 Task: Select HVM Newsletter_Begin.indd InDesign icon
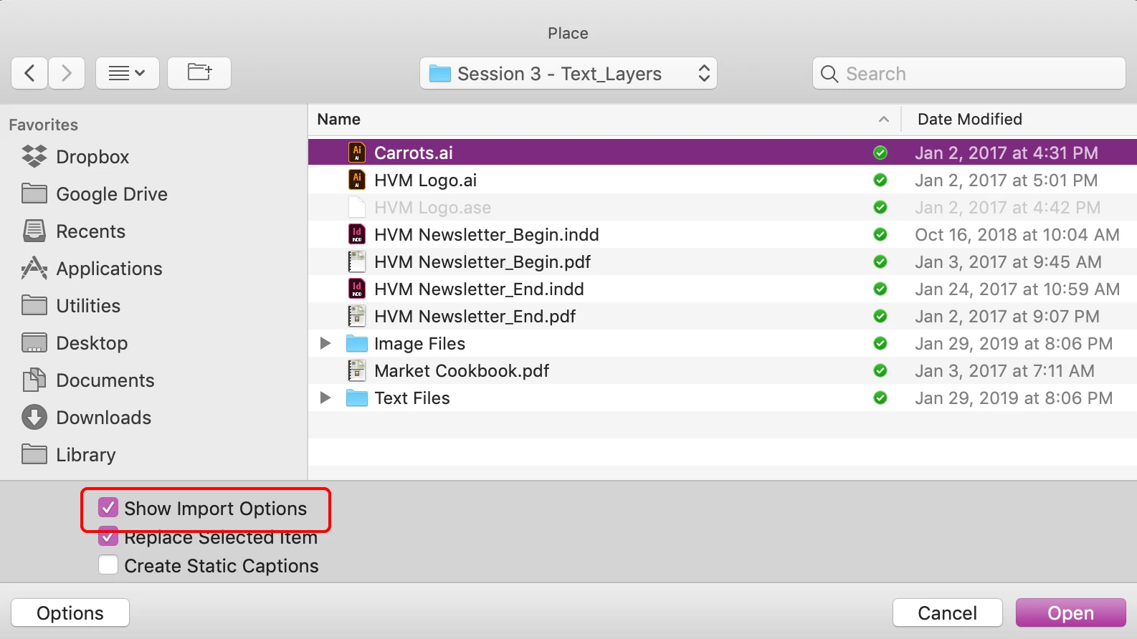tap(357, 234)
